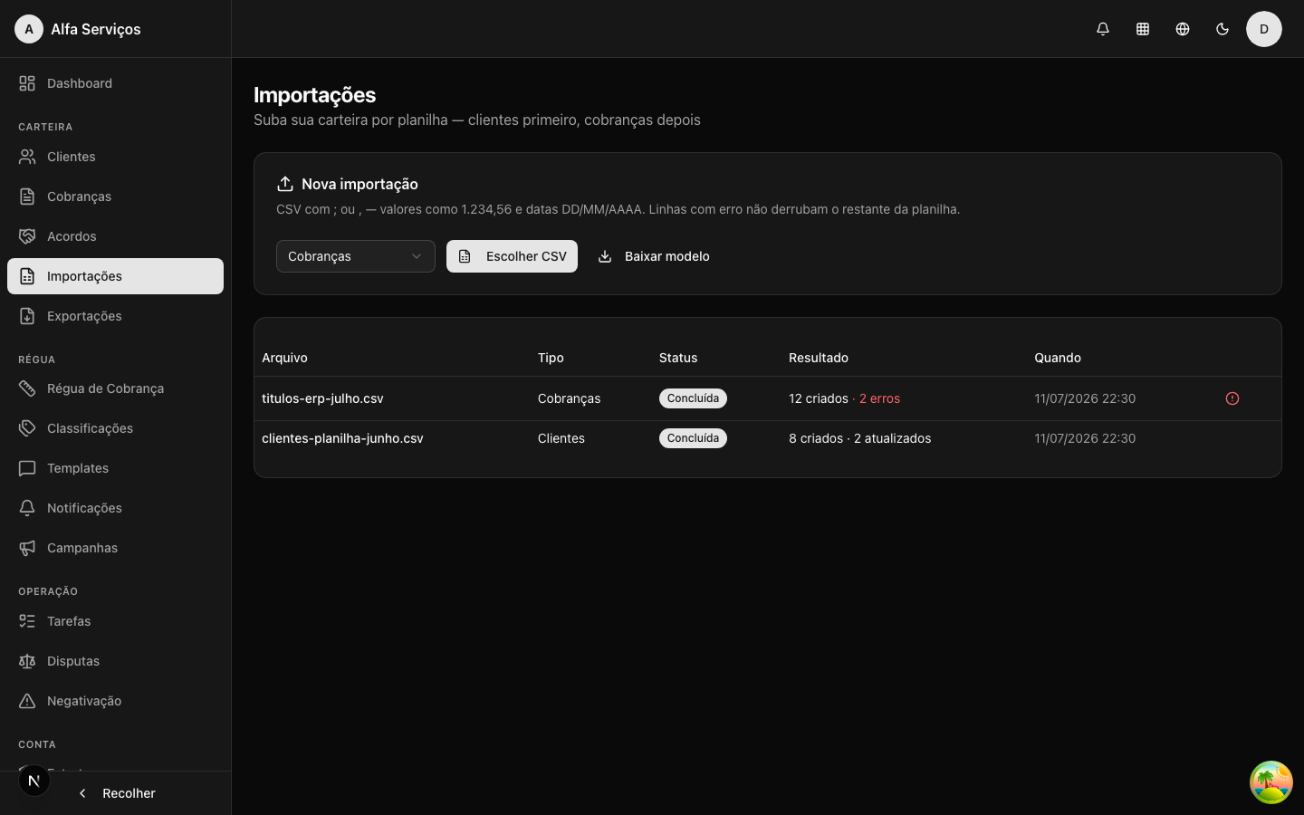
Task: Open language globe selector
Action: click(1183, 29)
